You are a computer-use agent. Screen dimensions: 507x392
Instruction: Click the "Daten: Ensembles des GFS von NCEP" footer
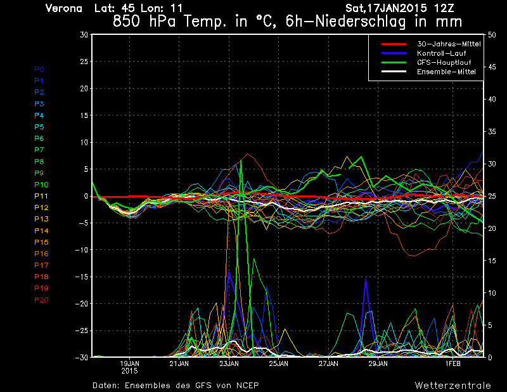click(x=176, y=386)
